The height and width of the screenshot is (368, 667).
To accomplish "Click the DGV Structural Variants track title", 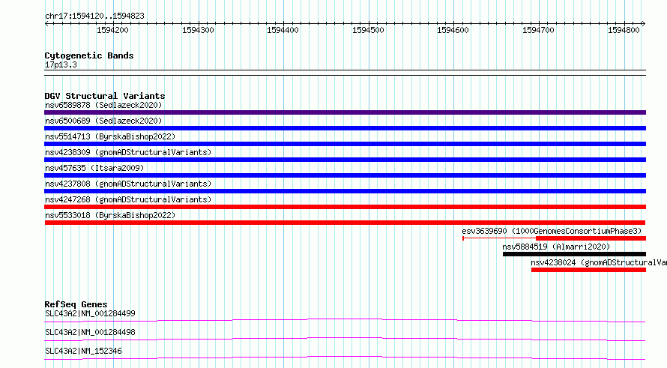I will tap(105, 96).
